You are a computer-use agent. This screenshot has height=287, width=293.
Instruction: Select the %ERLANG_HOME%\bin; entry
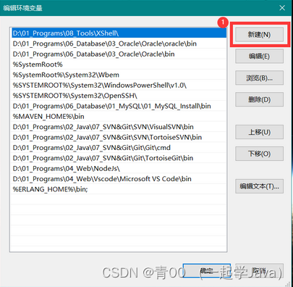(119, 189)
